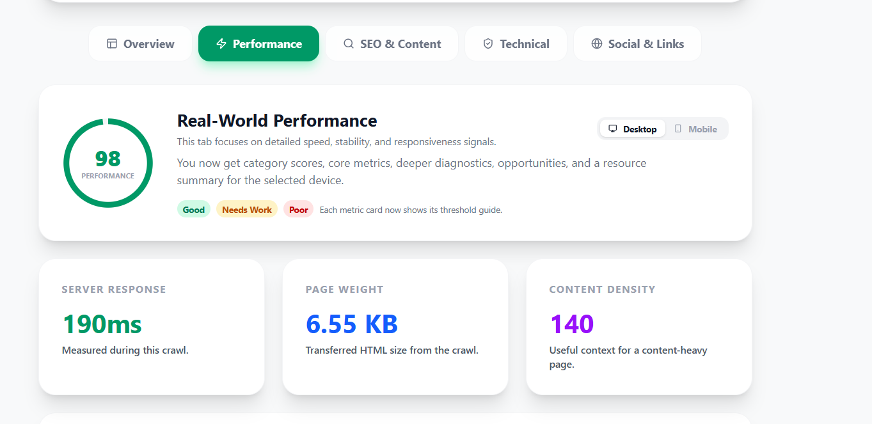Select the Server Response 190ms metric card
872x424 pixels.
(x=151, y=326)
